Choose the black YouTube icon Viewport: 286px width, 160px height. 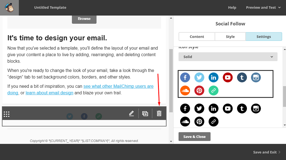[228, 109]
